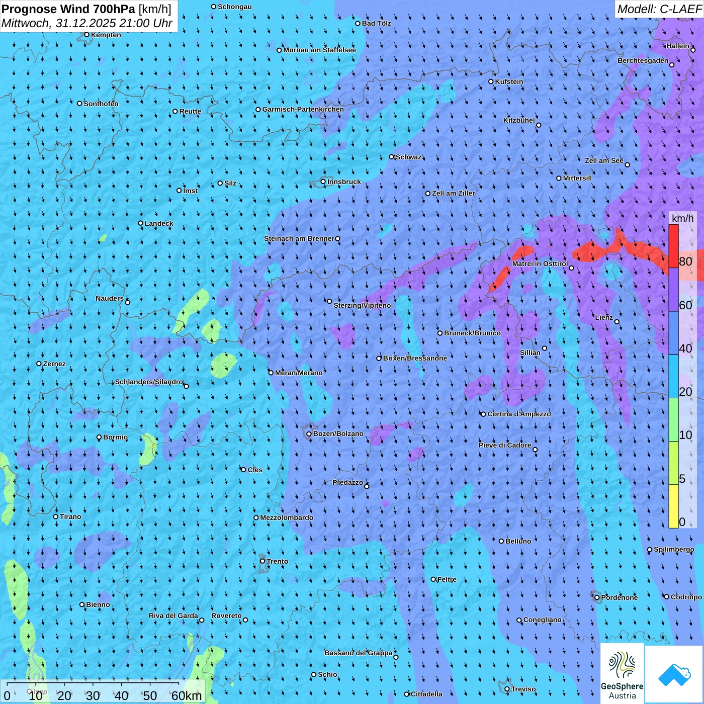
Task: Click the Kempten location label
Action: pyautogui.click(x=106, y=35)
